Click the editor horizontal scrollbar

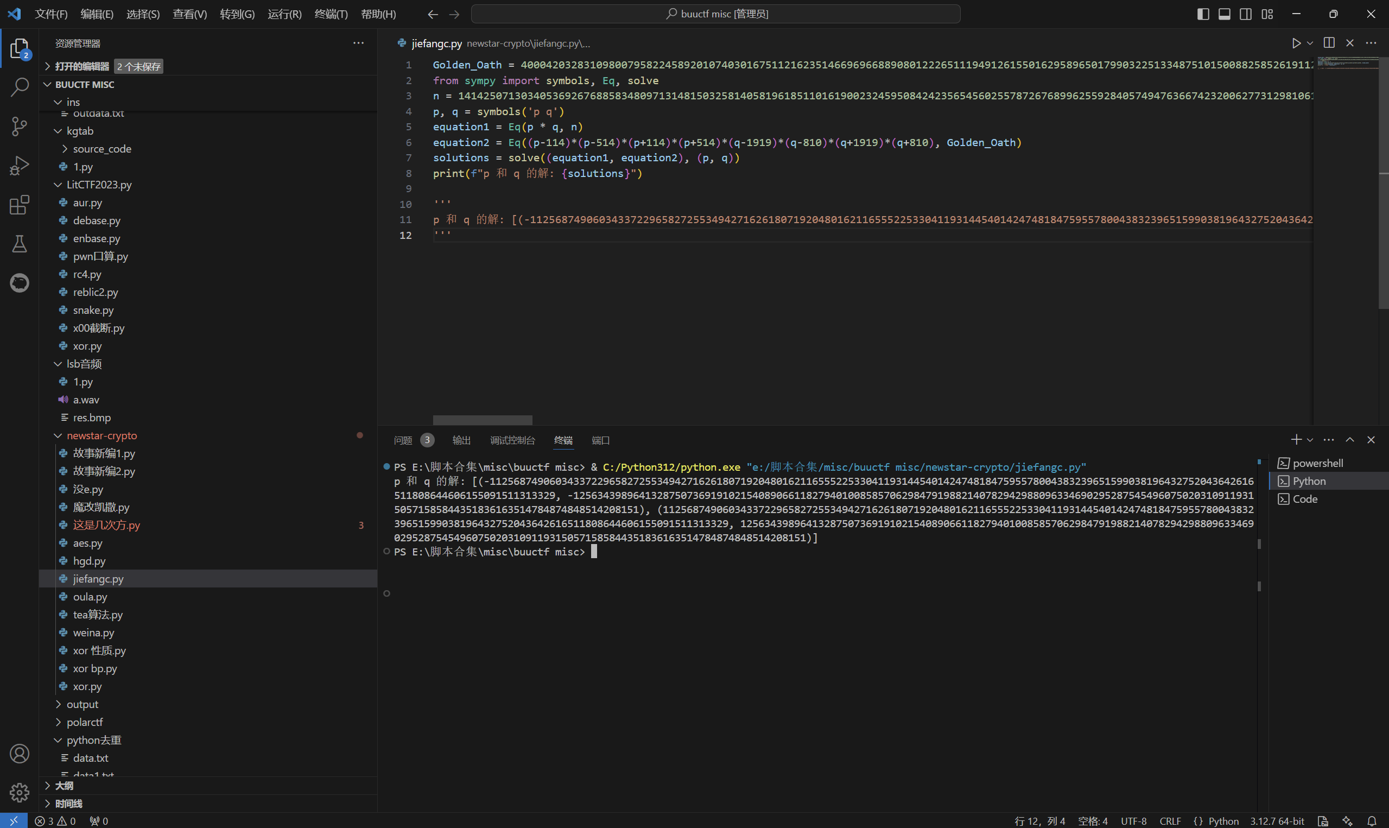483,420
